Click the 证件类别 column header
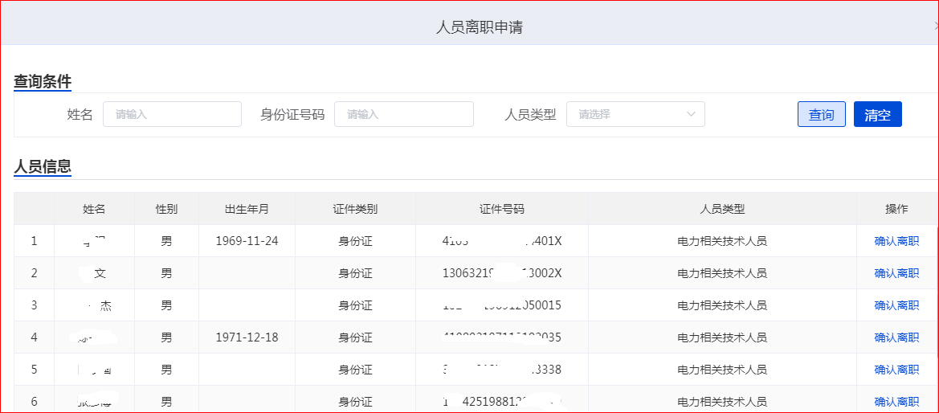 [x=355, y=209]
